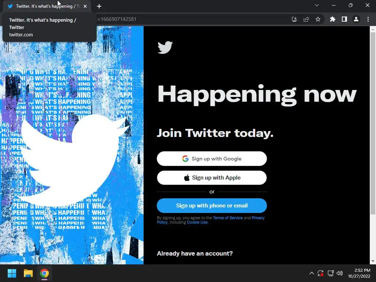
Task: Open the Chrome profile icon
Action: pos(356,19)
